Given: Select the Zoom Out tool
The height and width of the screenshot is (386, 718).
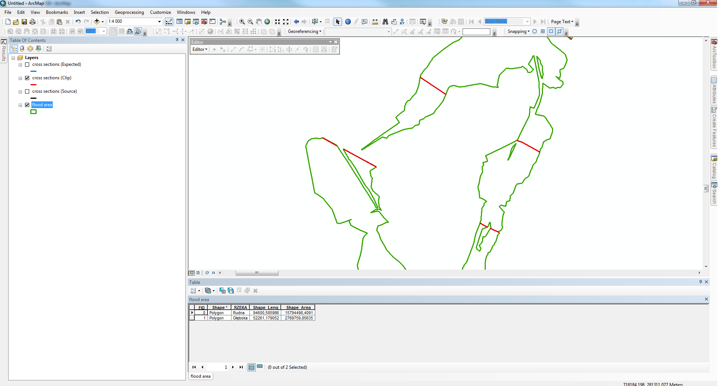Looking at the screenshot, I should click(250, 22).
